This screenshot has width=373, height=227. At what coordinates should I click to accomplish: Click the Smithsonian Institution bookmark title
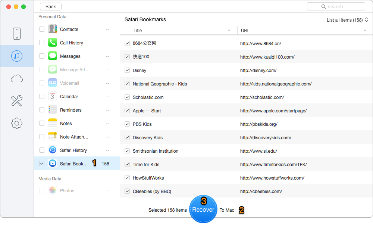tap(156, 151)
